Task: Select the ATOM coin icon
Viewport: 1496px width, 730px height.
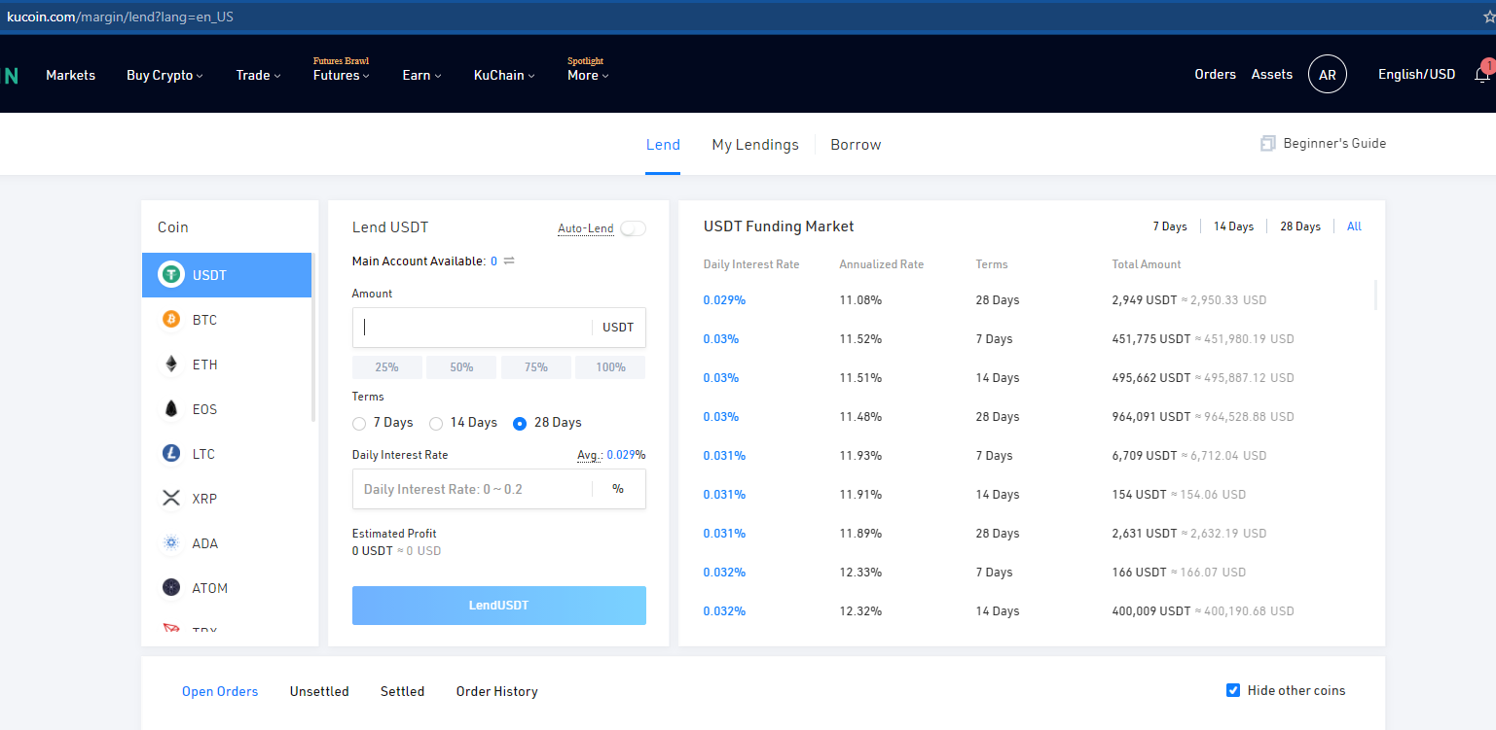Action: 171,587
